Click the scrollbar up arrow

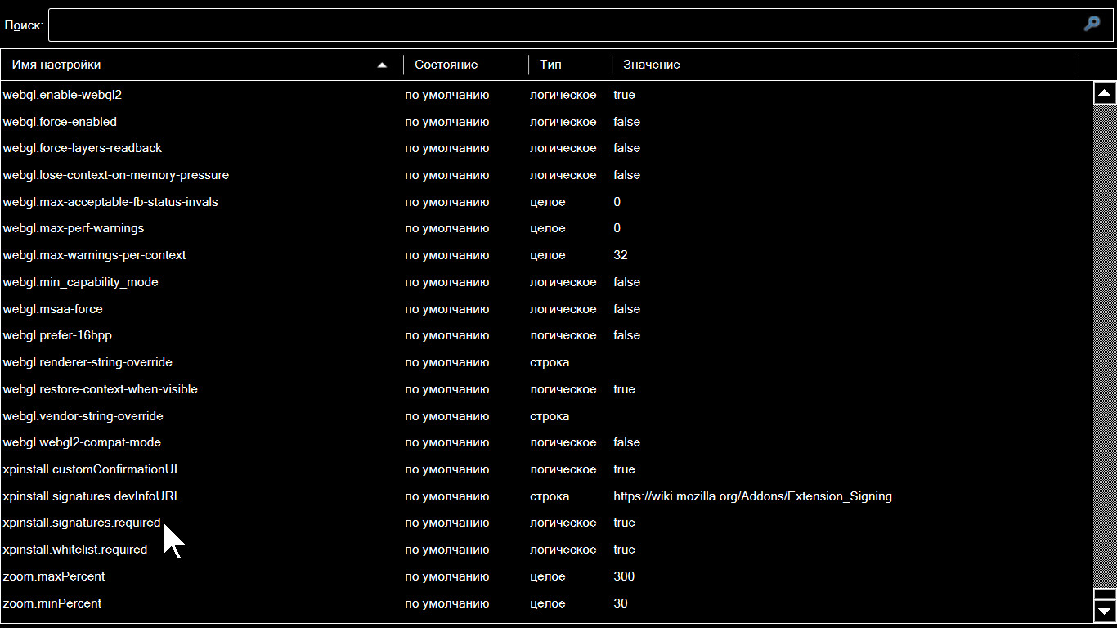coord(1105,93)
